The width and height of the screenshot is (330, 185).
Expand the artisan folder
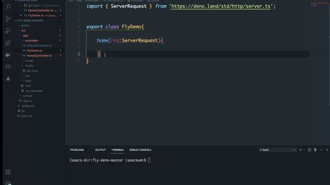pos(28,96)
